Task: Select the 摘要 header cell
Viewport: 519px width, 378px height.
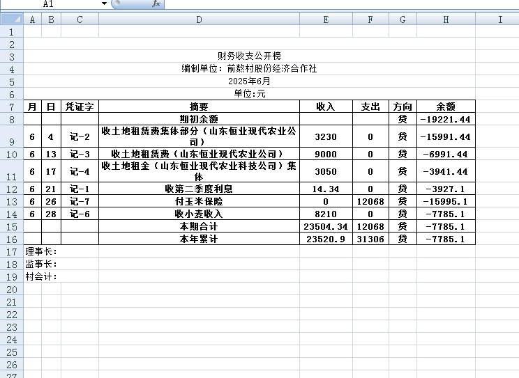Action: [199, 107]
